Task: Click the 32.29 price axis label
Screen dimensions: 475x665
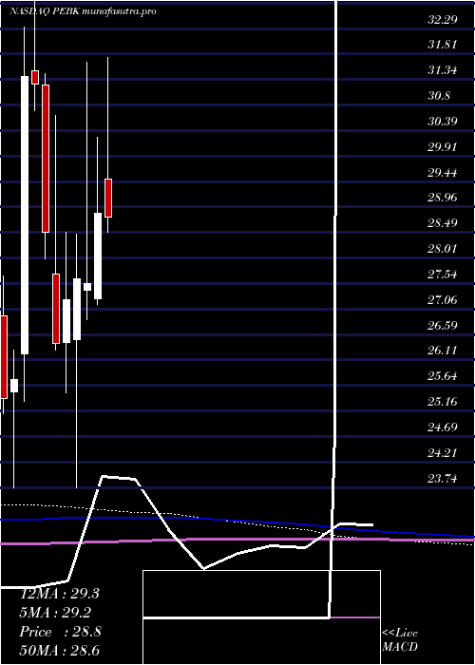Action: tap(443, 20)
